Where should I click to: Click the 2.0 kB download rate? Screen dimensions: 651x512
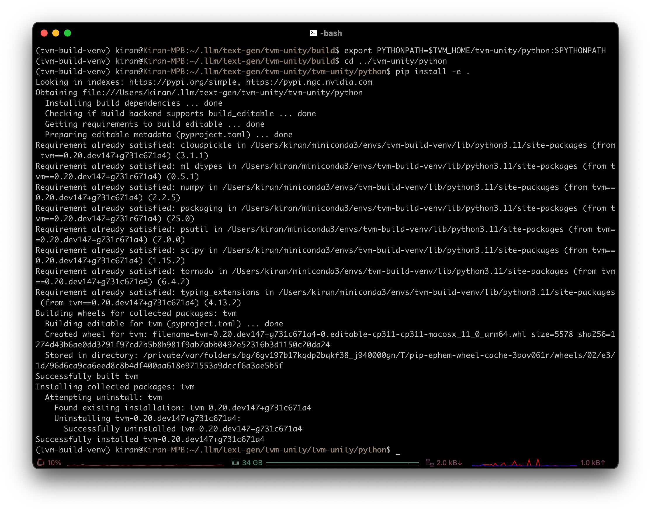point(449,463)
